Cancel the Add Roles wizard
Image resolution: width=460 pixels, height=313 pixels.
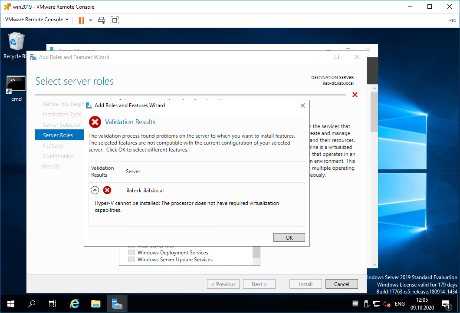coord(342,284)
